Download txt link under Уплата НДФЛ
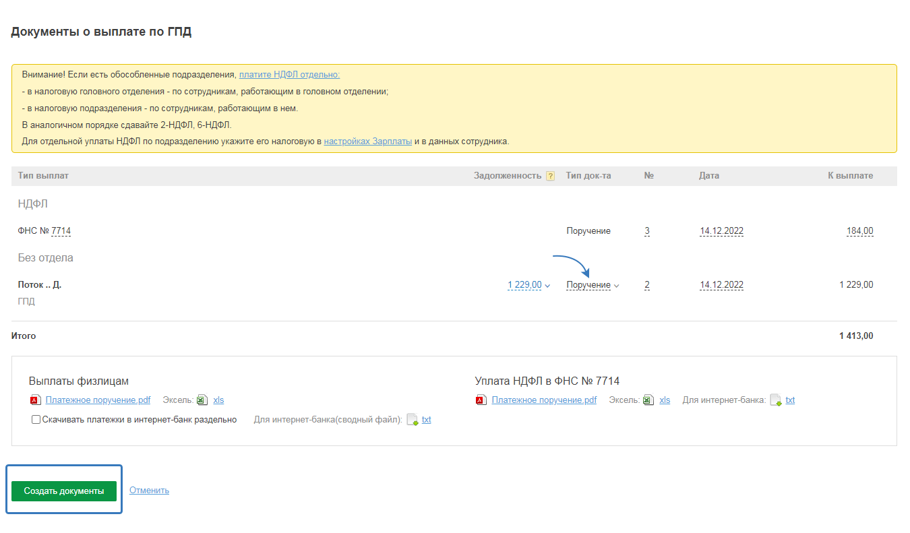The image size is (910, 533). 790,400
